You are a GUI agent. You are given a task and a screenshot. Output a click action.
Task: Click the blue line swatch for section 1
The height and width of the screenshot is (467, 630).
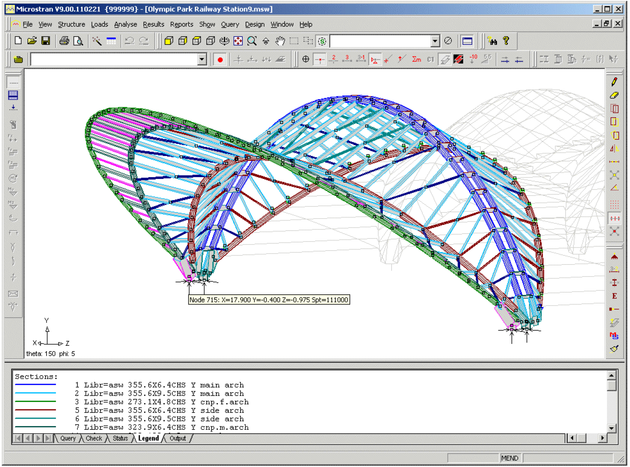35,385
